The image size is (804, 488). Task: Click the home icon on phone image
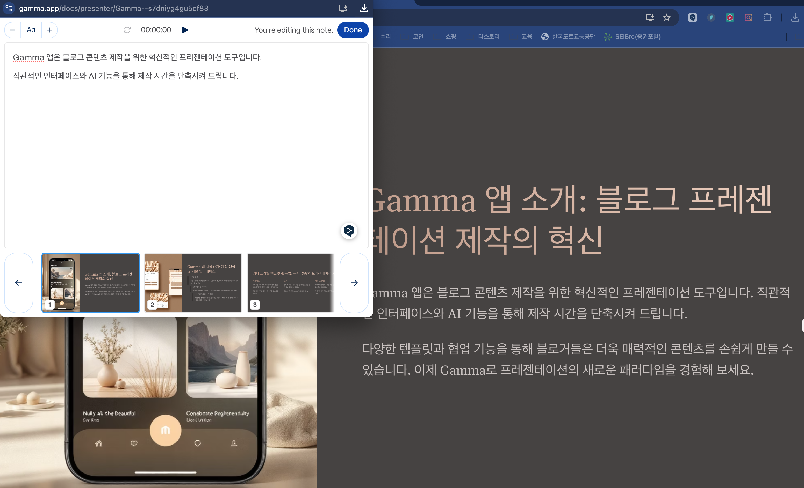coord(98,443)
